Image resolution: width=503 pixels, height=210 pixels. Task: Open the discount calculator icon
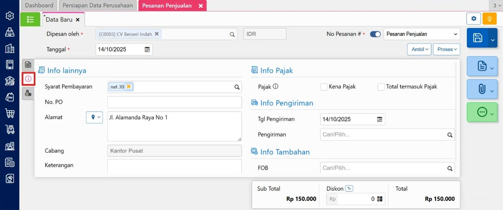[380, 199]
